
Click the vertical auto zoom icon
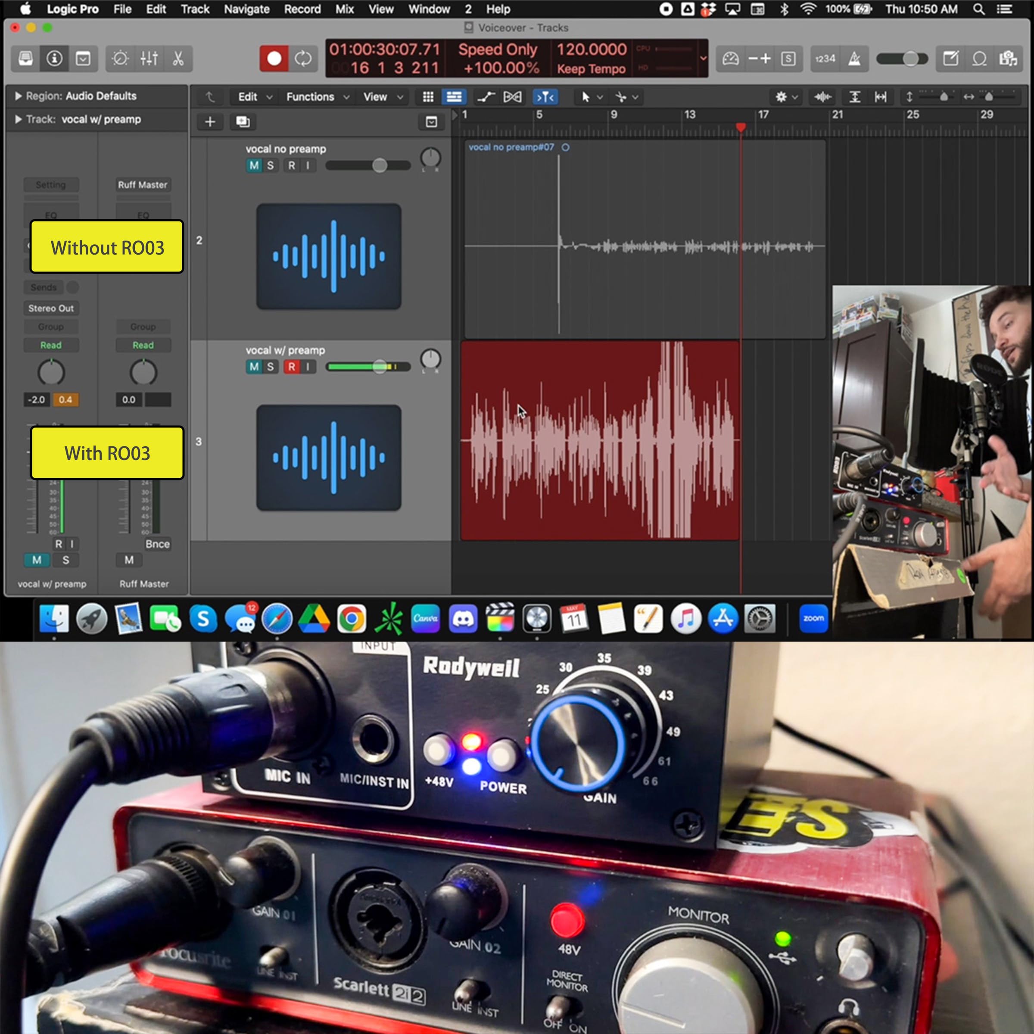[x=855, y=97]
